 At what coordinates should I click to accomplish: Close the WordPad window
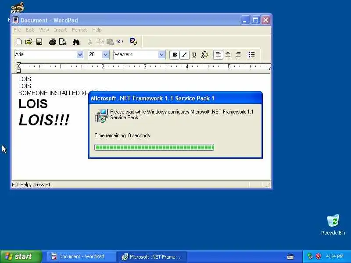[x=266, y=20]
